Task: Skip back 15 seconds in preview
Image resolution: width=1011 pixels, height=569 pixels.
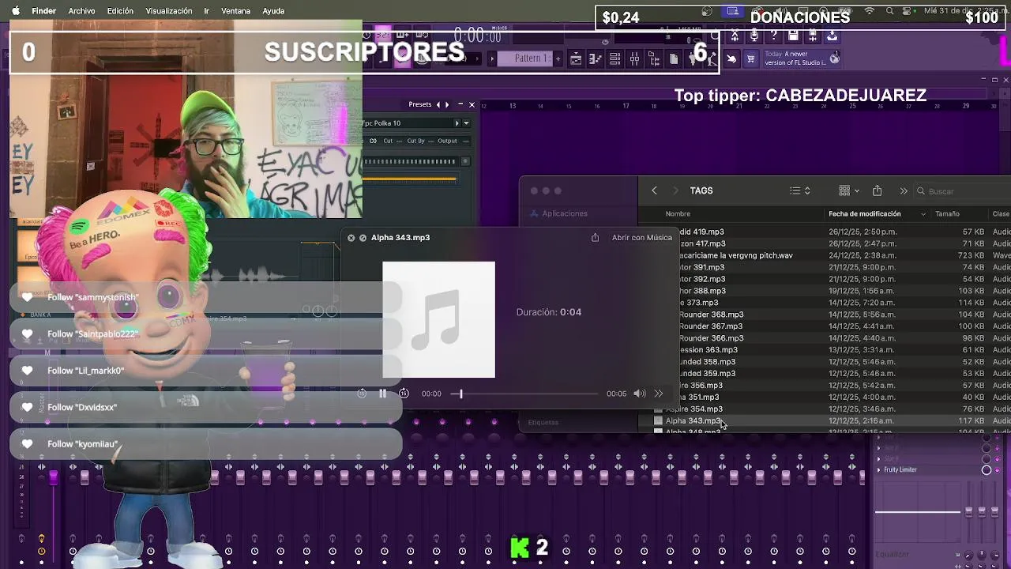Action: coord(362,394)
